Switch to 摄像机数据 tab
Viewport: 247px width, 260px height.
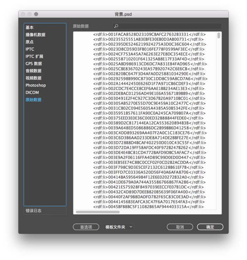point(35,35)
